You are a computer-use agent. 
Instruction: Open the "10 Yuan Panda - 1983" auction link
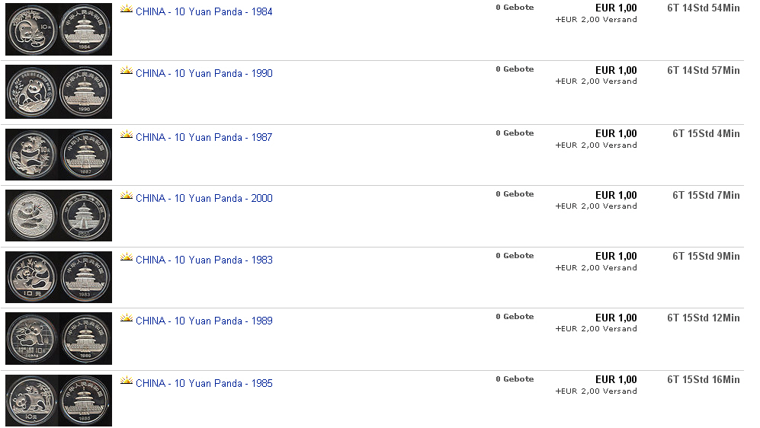[204, 260]
